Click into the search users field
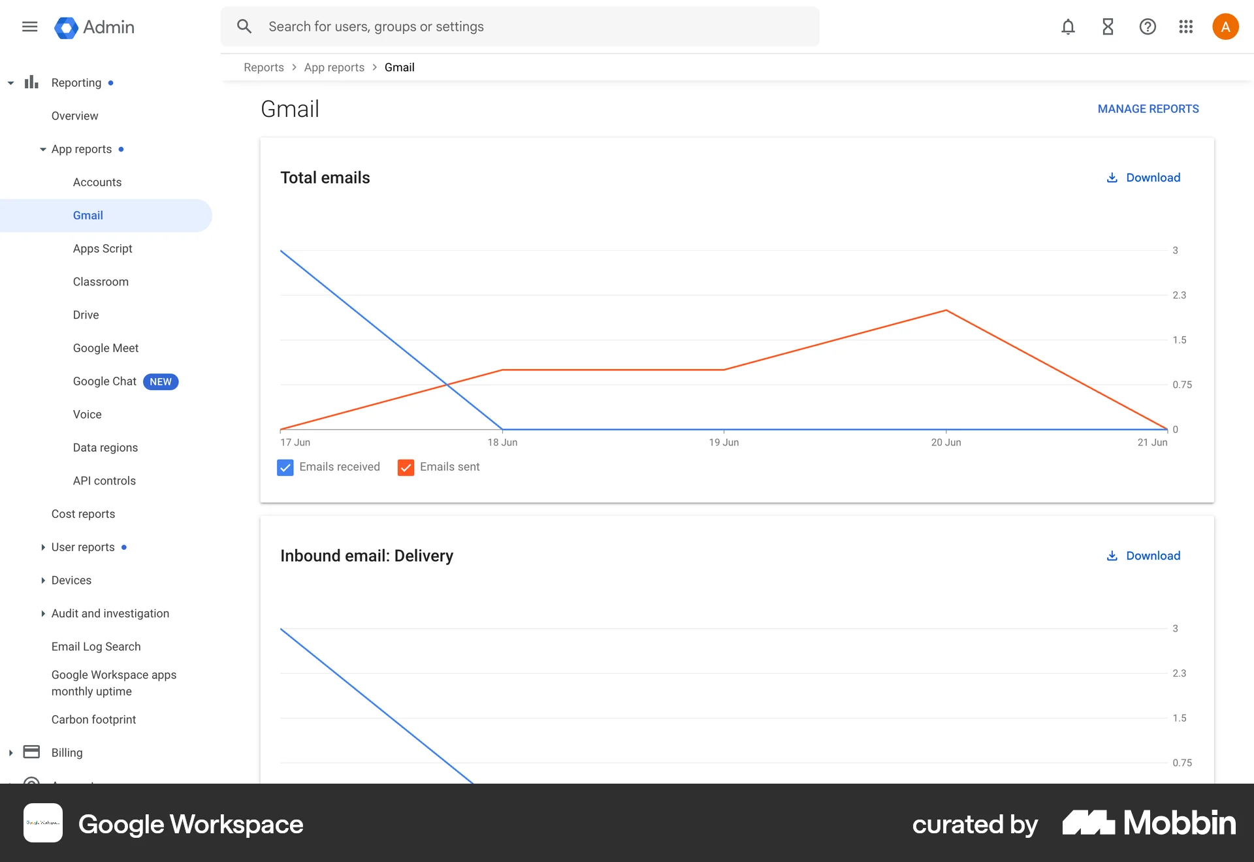The height and width of the screenshot is (862, 1254). click(x=457, y=26)
